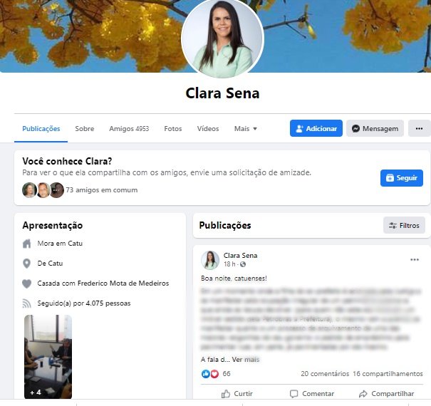This screenshot has width=431, height=406.
Task: Switch to the Sobre tab
Action: coord(85,129)
